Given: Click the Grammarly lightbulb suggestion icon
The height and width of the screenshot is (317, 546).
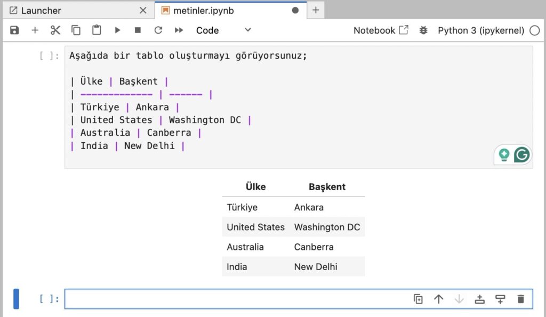Looking at the screenshot, I should click(x=504, y=155).
